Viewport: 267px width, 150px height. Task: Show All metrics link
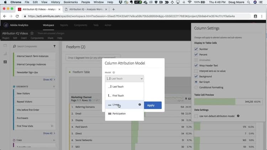[x=49, y=79]
